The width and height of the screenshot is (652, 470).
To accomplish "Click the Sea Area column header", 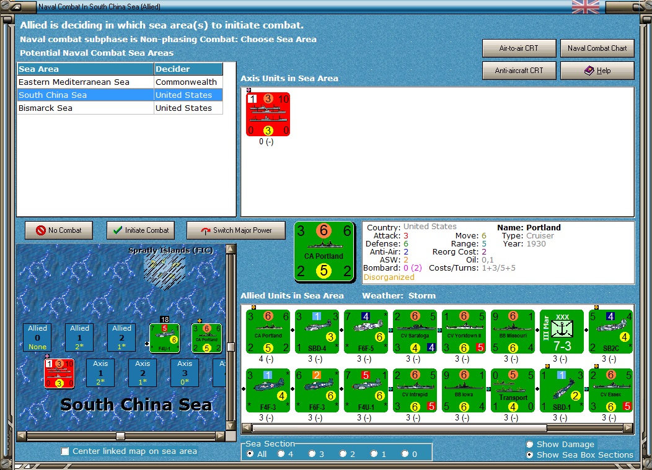I will coord(86,69).
